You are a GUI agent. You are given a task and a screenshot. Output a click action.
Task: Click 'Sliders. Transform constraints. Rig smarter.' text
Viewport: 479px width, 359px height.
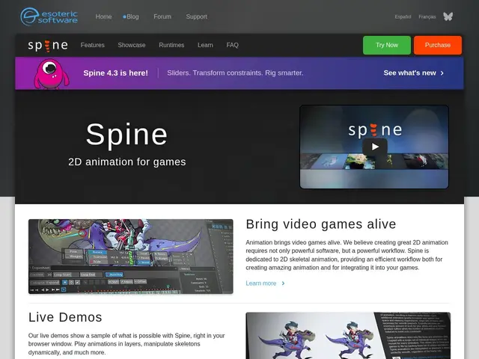pyautogui.click(x=235, y=73)
